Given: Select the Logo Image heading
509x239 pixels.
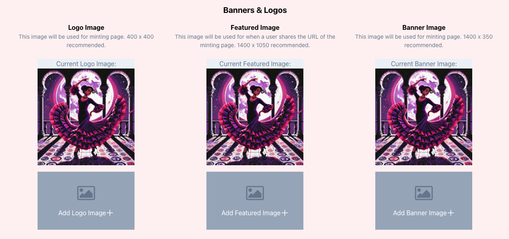Looking at the screenshot, I should coord(86,27).
